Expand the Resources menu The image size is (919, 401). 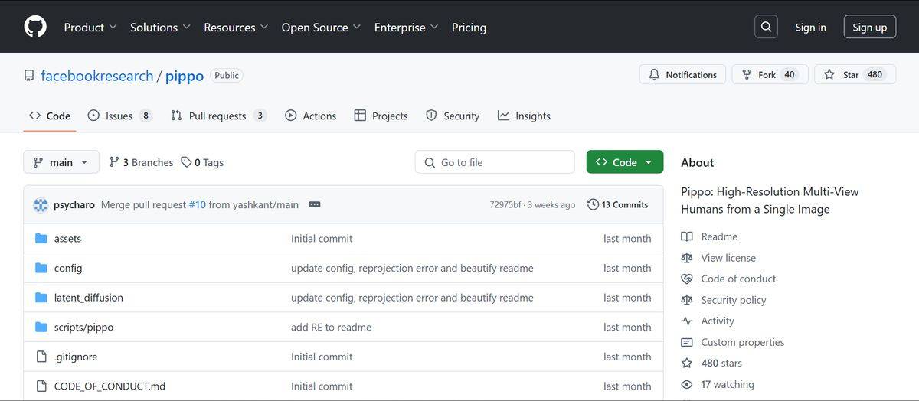point(236,27)
